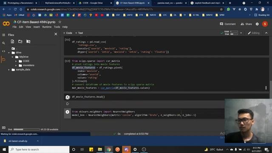The height and width of the screenshot is (153, 272).
Task: Click the RAM usage indicator bar
Action: pos(234,31)
